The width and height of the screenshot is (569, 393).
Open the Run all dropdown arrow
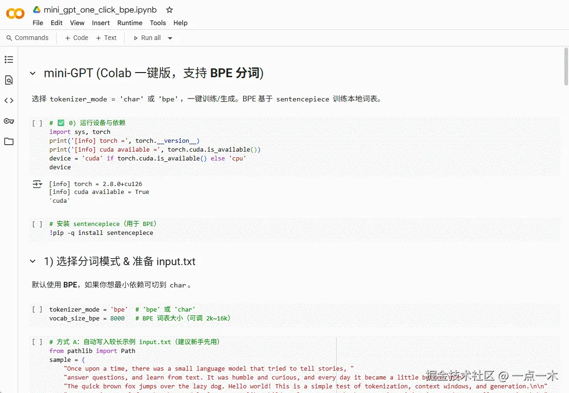170,38
